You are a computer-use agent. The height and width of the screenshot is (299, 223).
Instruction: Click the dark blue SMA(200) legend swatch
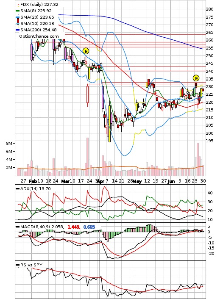pyautogui.click(x=17, y=30)
